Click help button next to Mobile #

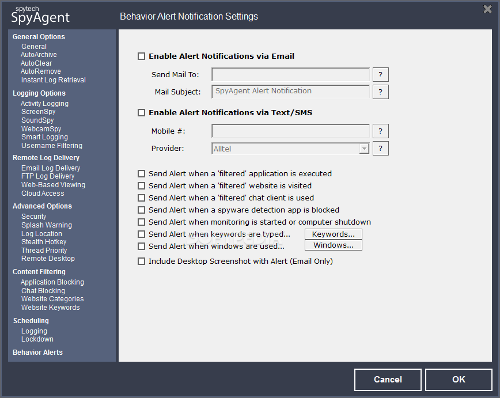coord(380,131)
